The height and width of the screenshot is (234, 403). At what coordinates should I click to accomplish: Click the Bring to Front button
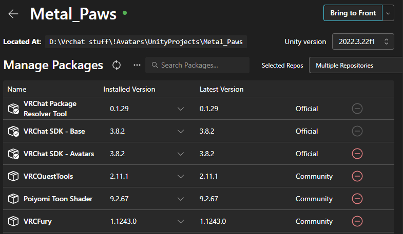353,13
